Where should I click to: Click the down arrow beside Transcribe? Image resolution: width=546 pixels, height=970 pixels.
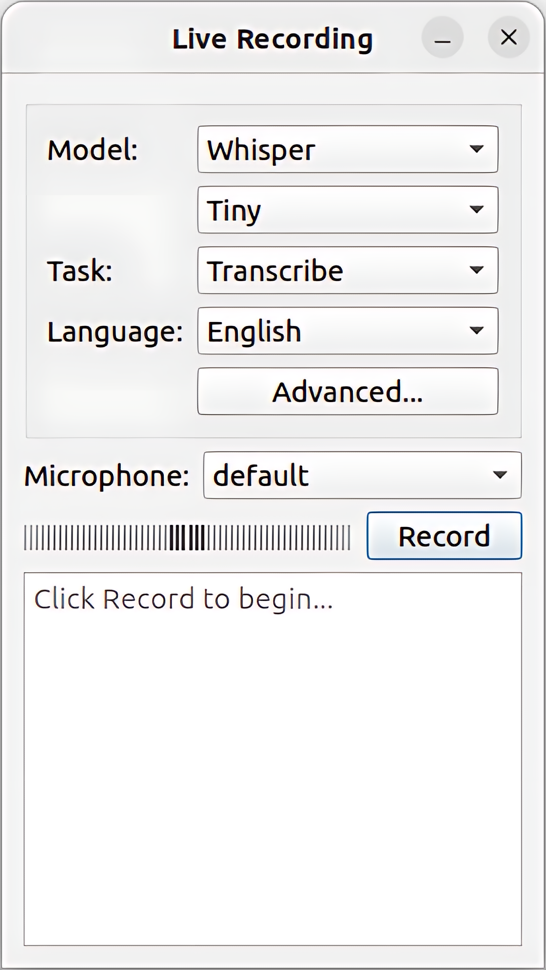476,270
